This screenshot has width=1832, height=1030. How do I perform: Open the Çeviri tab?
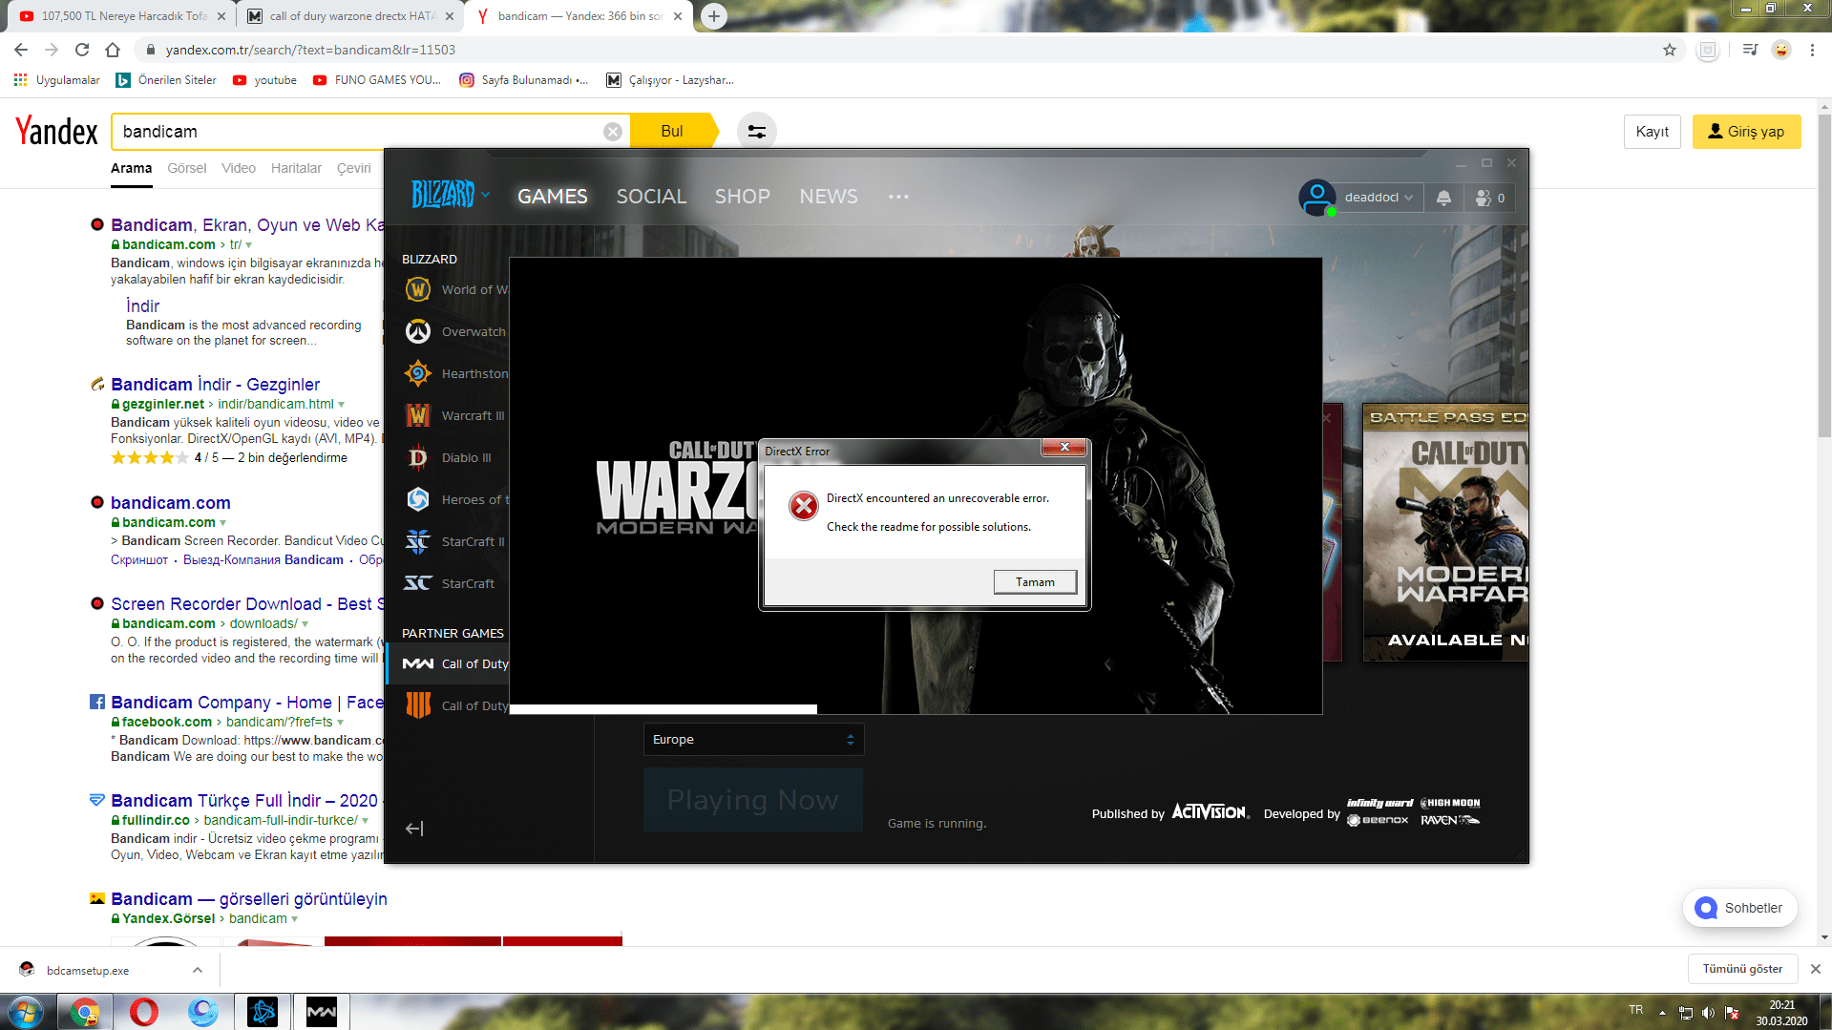click(353, 169)
